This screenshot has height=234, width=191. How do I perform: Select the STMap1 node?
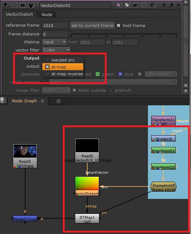(x=87, y=219)
